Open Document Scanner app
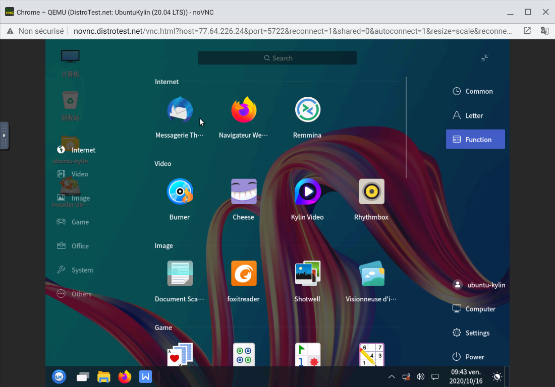This screenshot has height=387, width=555. click(180, 281)
